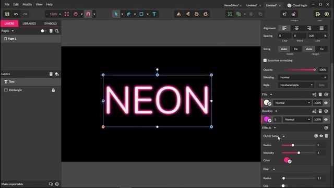Click the export icon in the toolbar

pos(318,14)
